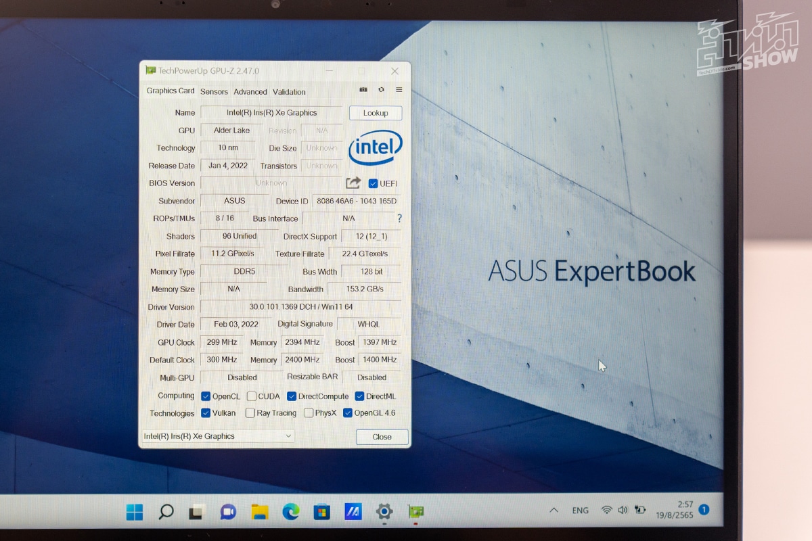Click the Default Clock value 300 MHz

click(222, 360)
